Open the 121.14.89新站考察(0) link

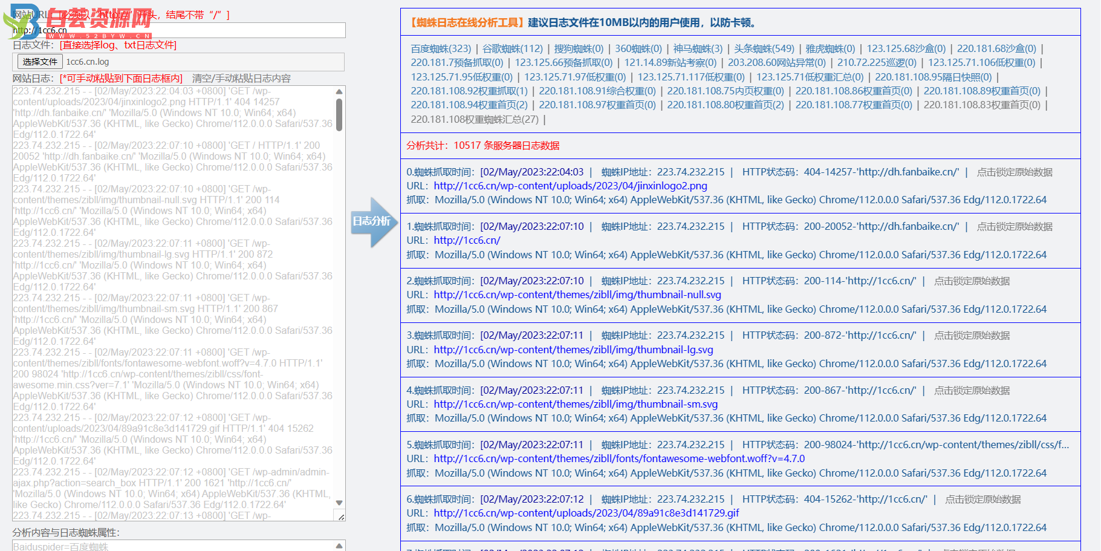coord(671,62)
